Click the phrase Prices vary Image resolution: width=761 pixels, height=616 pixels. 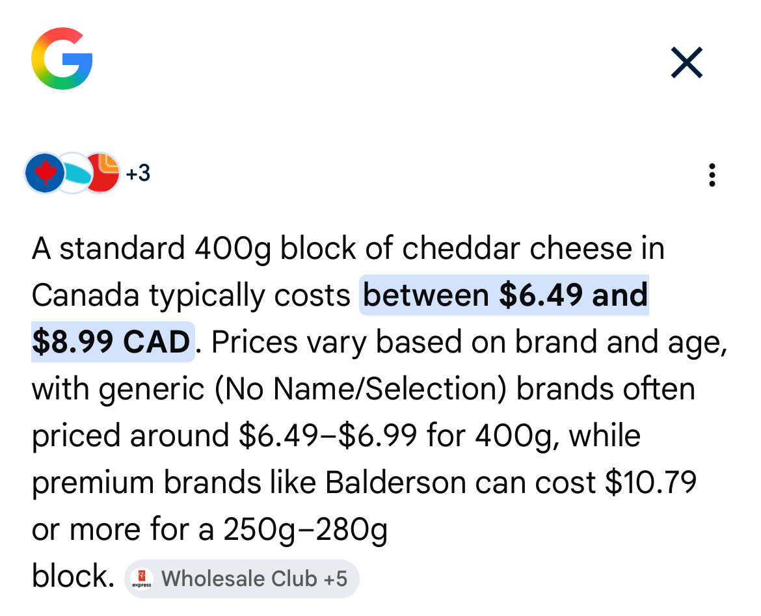(279, 343)
